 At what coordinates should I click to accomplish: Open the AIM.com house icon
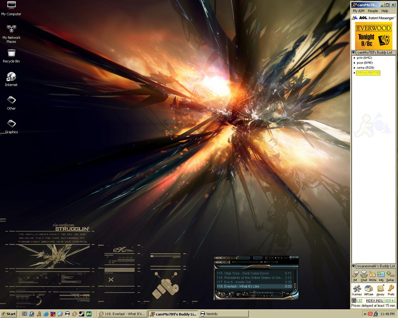click(x=369, y=290)
